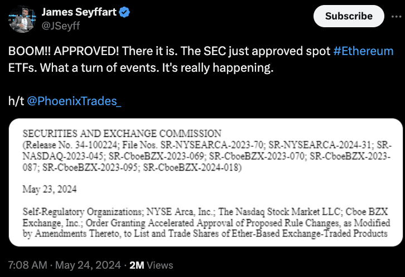This screenshot has height=277, width=405.
Task: Click the SR-CboeBZX-2024-018 file number text
Action: [x=192, y=167]
